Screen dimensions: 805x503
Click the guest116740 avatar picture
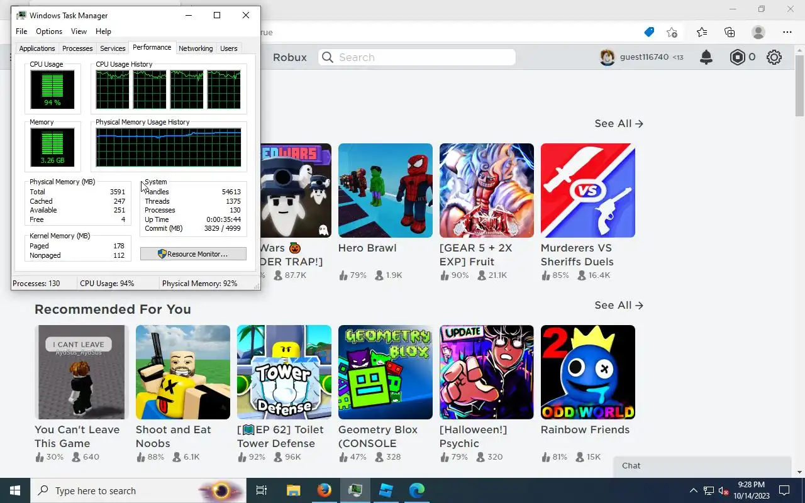click(x=607, y=57)
